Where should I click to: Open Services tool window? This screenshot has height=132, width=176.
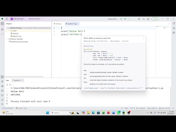[x=2, y=90]
